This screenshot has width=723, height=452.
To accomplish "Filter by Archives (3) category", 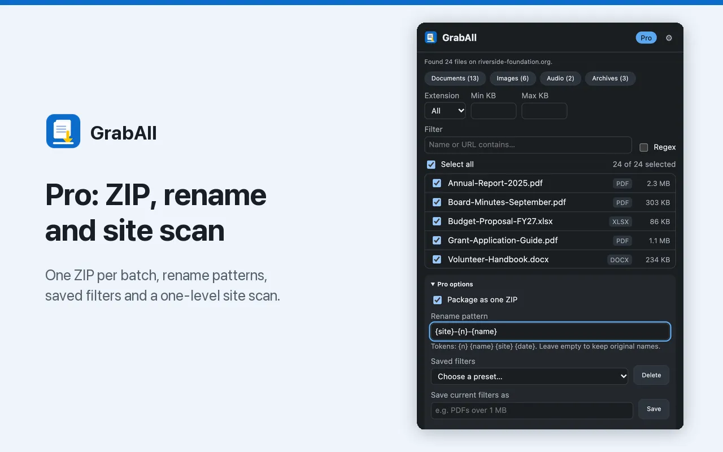I will [610, 79].
